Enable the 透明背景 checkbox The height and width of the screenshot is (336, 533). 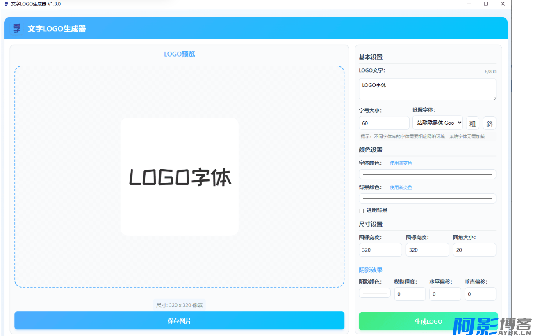pyautogui.click(x=361, y=211)
